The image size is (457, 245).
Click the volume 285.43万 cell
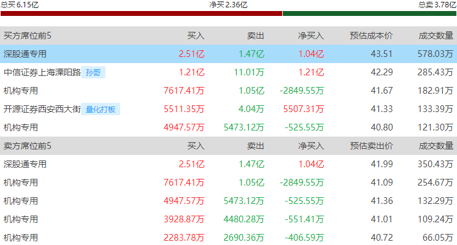[436, 72]
